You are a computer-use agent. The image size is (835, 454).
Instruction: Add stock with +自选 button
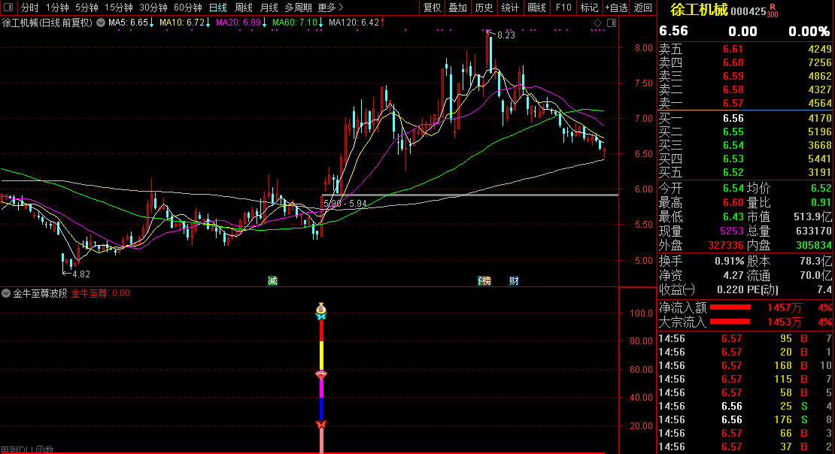(616, 8)
